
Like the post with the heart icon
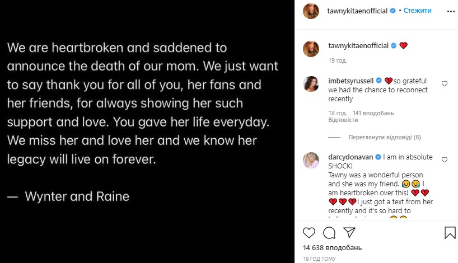tap(309, 232)
